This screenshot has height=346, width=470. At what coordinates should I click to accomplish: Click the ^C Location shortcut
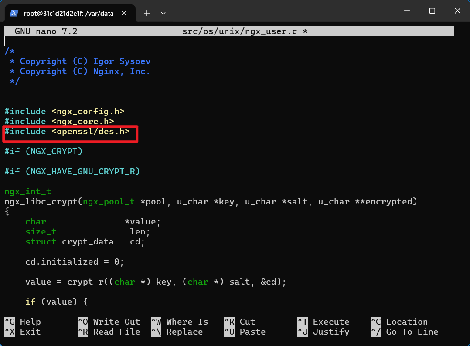[399, 322]
